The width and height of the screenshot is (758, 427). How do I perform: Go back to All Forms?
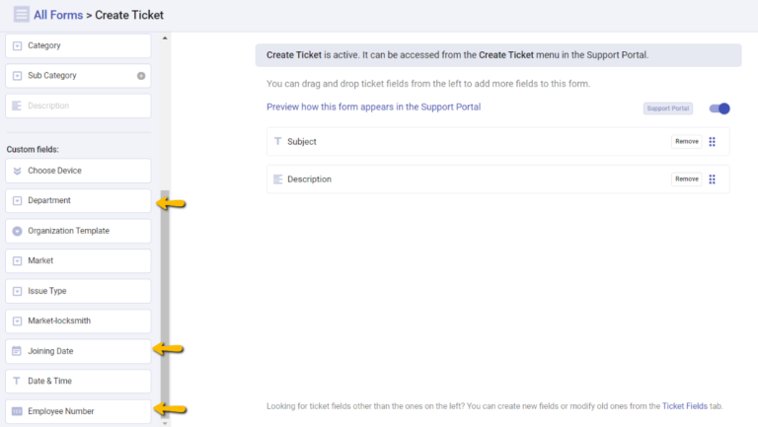[58, 15]
